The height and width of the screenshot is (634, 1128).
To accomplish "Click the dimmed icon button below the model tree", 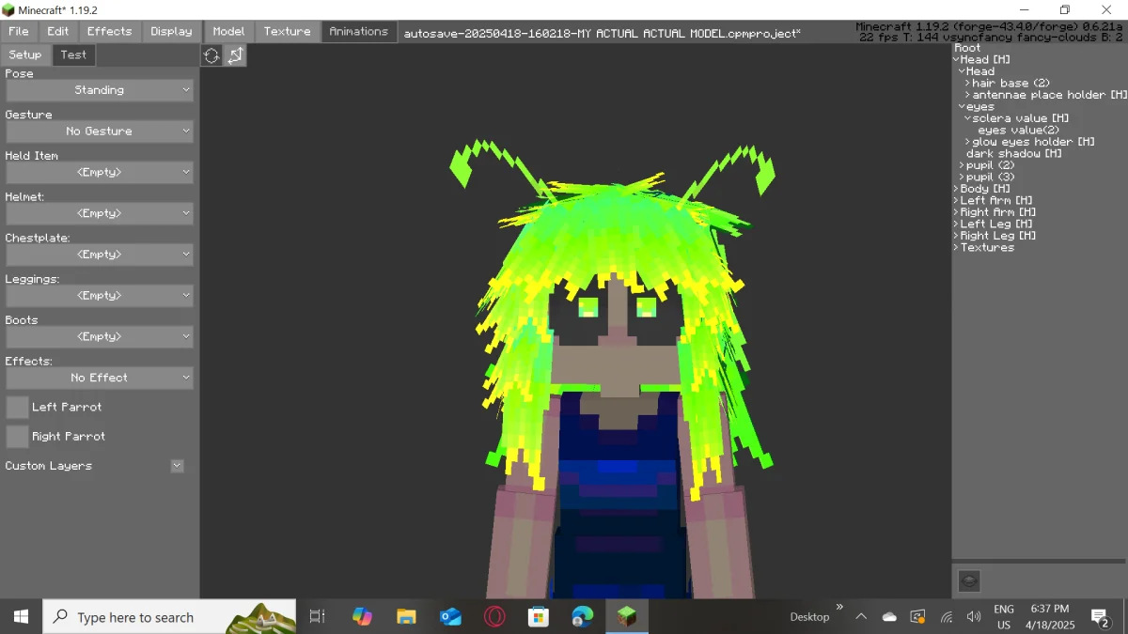I will (x=969, y=581).
